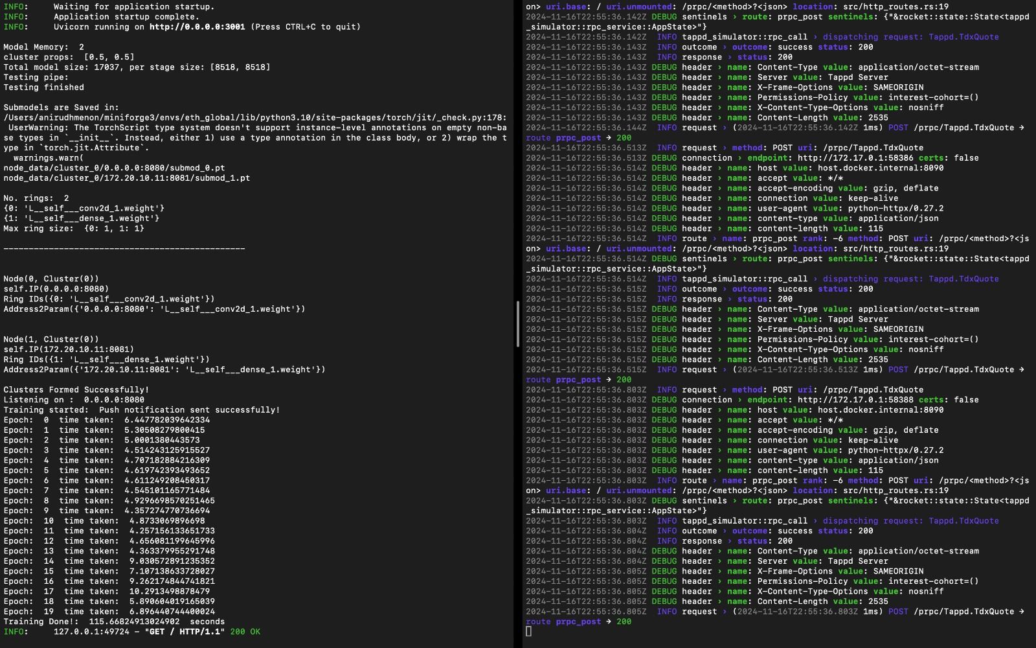Click the 'Epoch: 14 time taken' row

coord(109,561)
